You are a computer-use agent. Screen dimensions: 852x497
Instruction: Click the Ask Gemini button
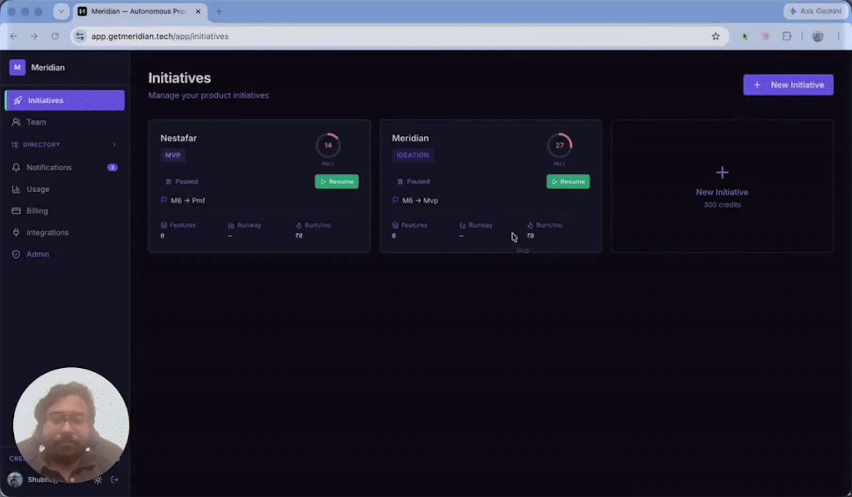pyautogui.click(x=815, y=11)
